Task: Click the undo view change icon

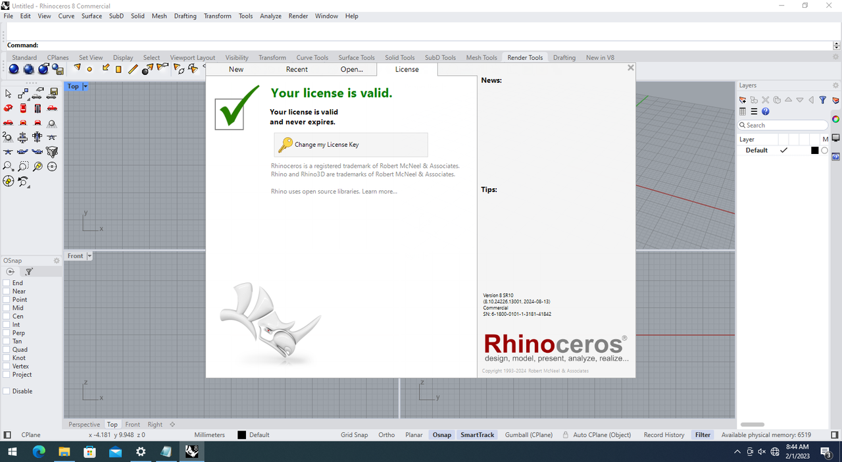Action: coord(24,181)
